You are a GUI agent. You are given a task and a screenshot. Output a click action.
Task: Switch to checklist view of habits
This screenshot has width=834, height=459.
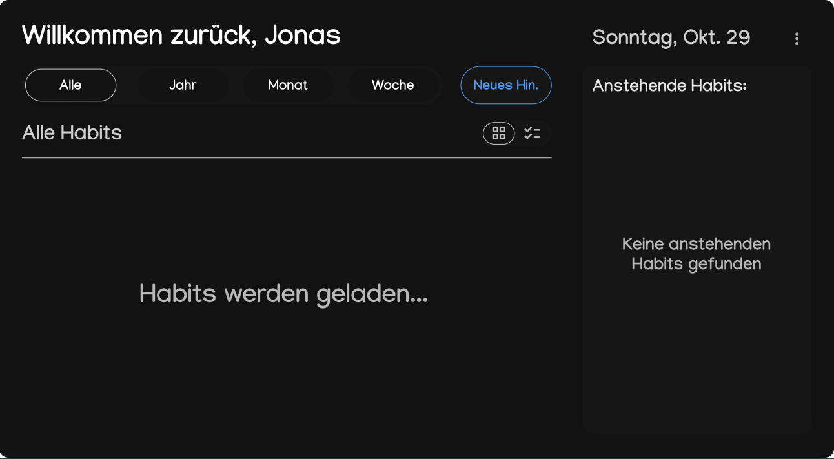(533, 134)
